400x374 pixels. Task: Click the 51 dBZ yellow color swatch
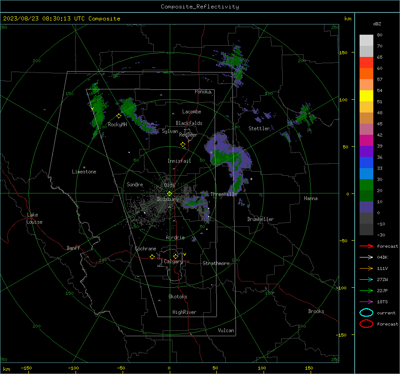(x=366, y=96)
